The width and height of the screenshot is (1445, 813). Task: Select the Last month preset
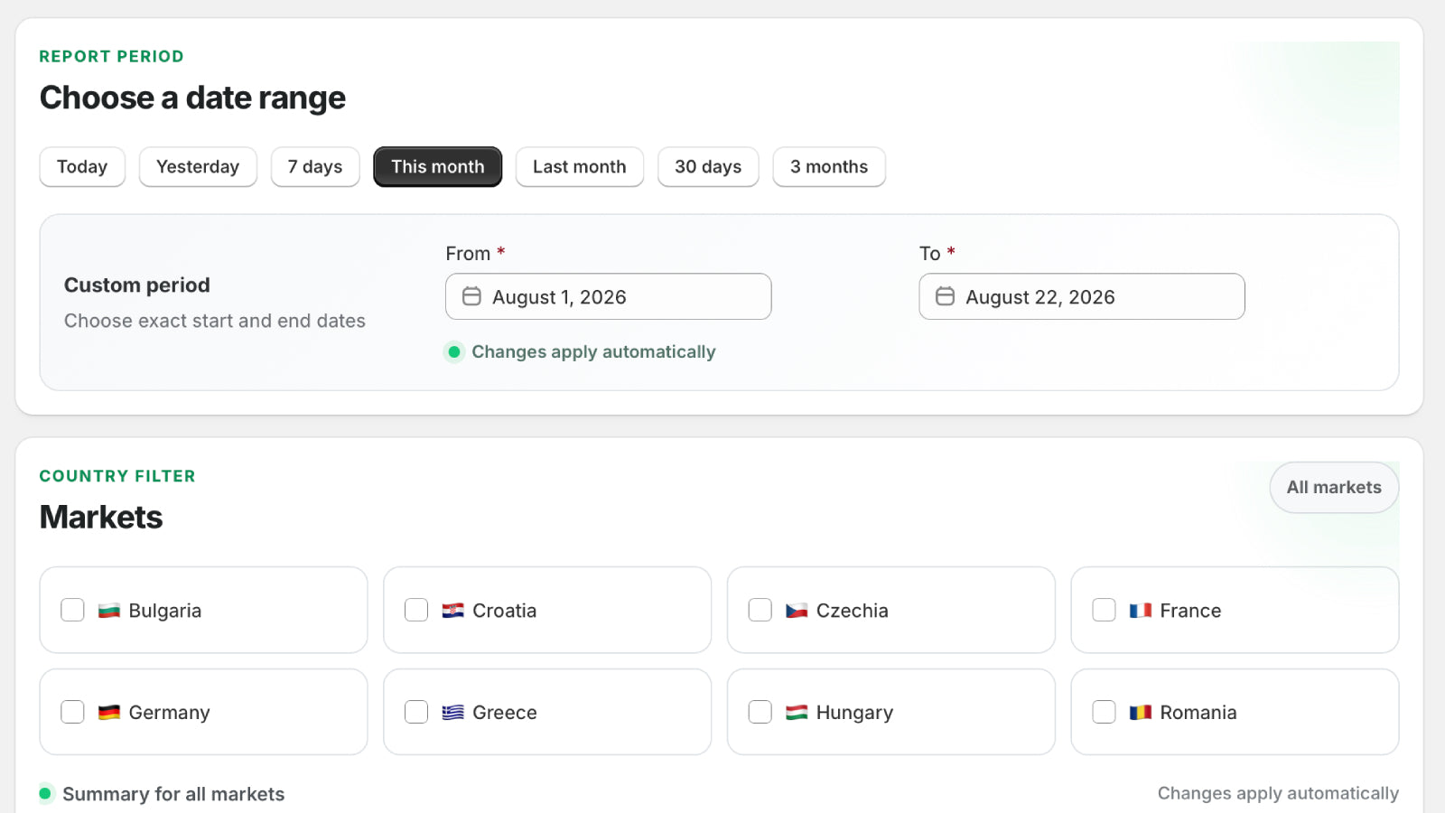(x=580, y=167)
